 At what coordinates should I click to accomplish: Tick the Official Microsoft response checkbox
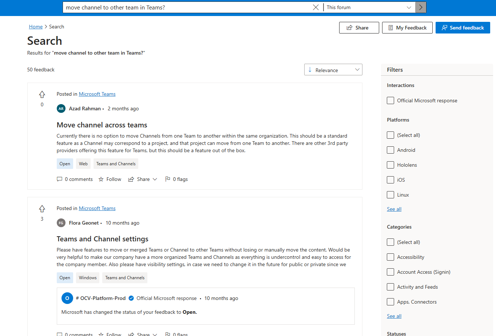click(390, 100)
